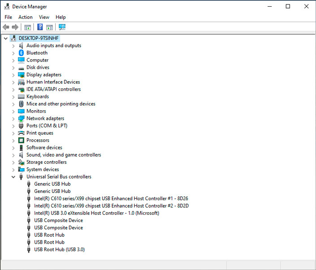Select the DESKTOP-9TSINHF root label
This screenshot has height=270, width=316.
tap(39, 38)
